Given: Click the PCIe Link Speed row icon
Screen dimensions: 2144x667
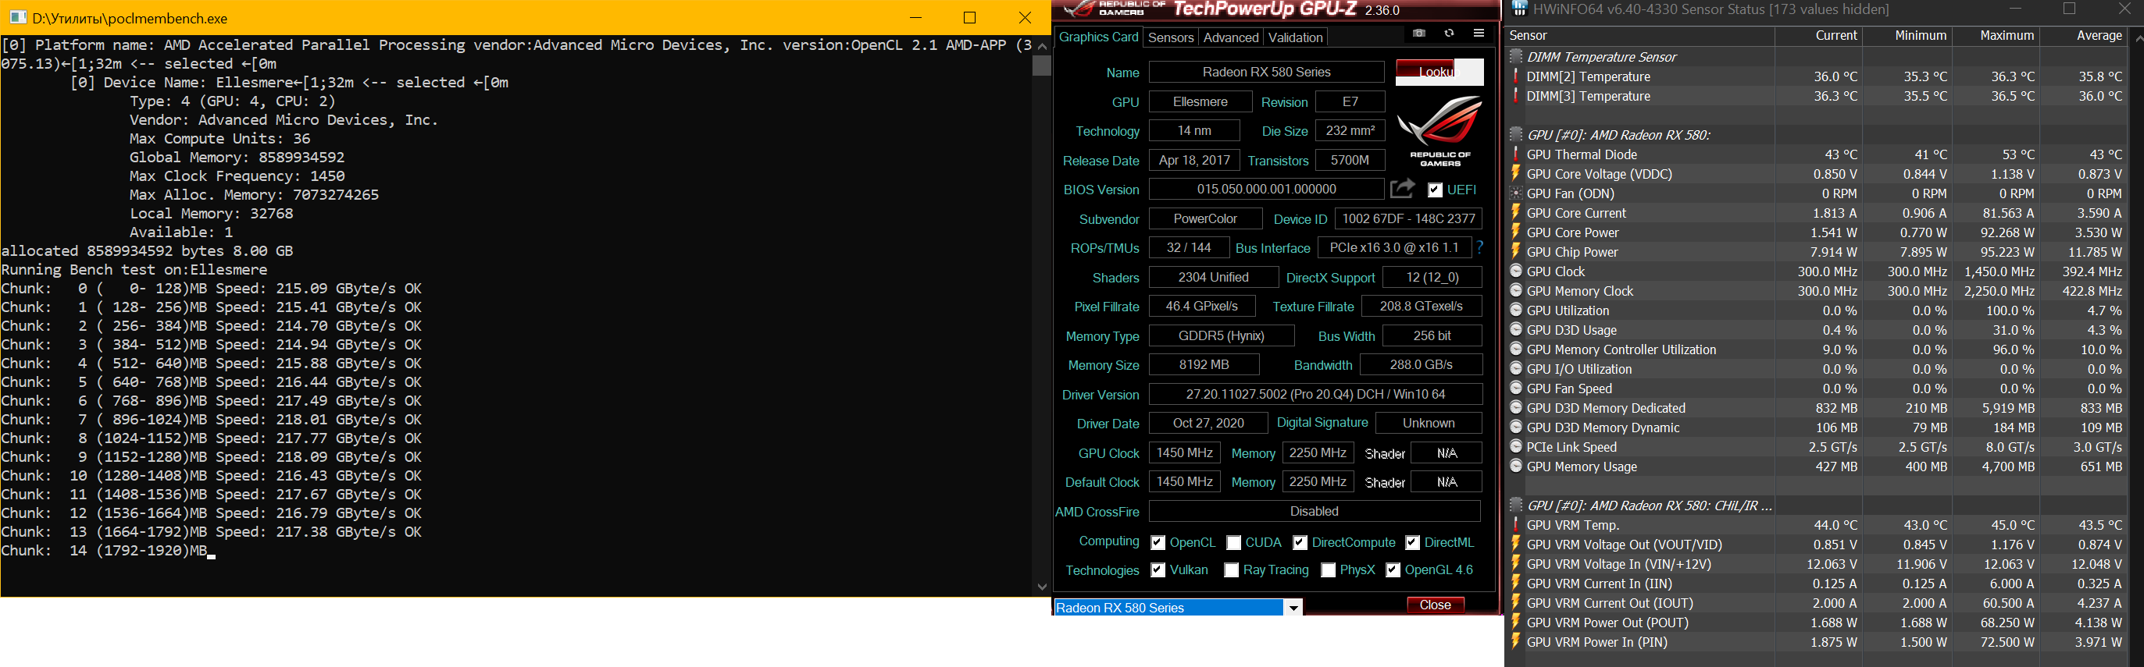Looking at the screenshot, I should (1515, 446).
